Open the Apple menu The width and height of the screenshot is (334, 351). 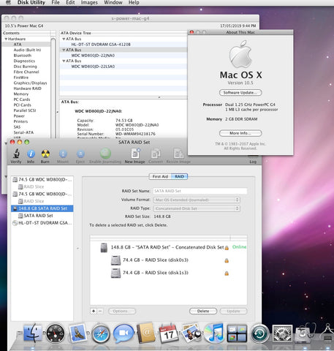pyautogui.click(x=8, y=2)
